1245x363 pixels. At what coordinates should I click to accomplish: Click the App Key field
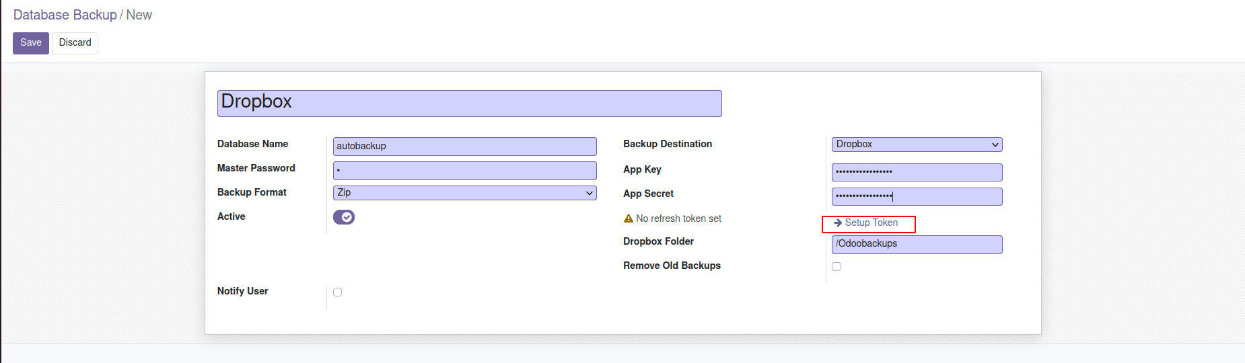click(x=917, y=172)
